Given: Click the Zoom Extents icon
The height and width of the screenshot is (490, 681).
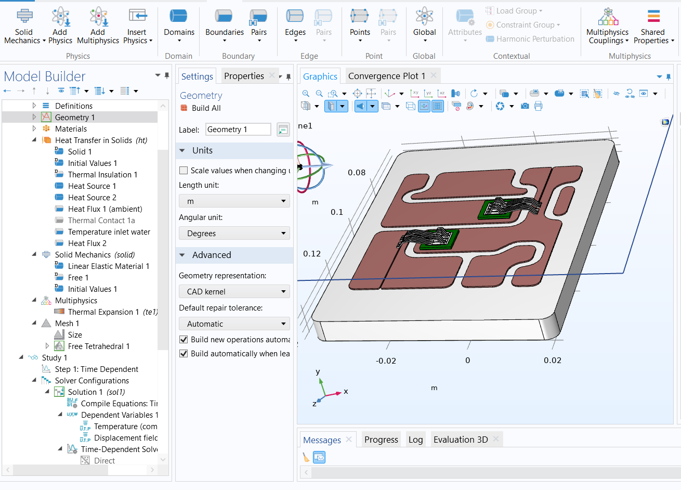Looking at the screenshot, I should coord(357,94).
